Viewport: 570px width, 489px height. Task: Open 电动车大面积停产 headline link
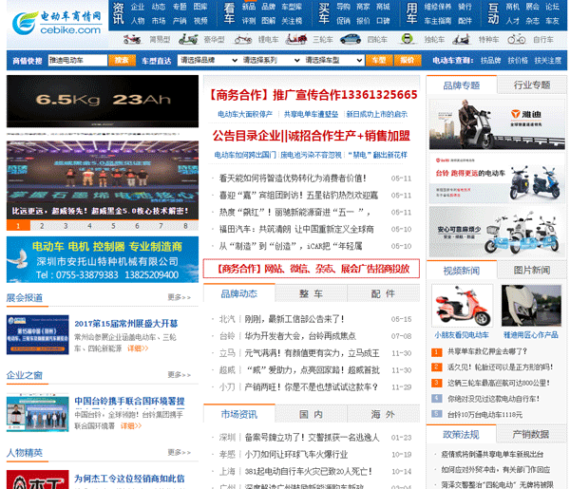coord(245,115)
